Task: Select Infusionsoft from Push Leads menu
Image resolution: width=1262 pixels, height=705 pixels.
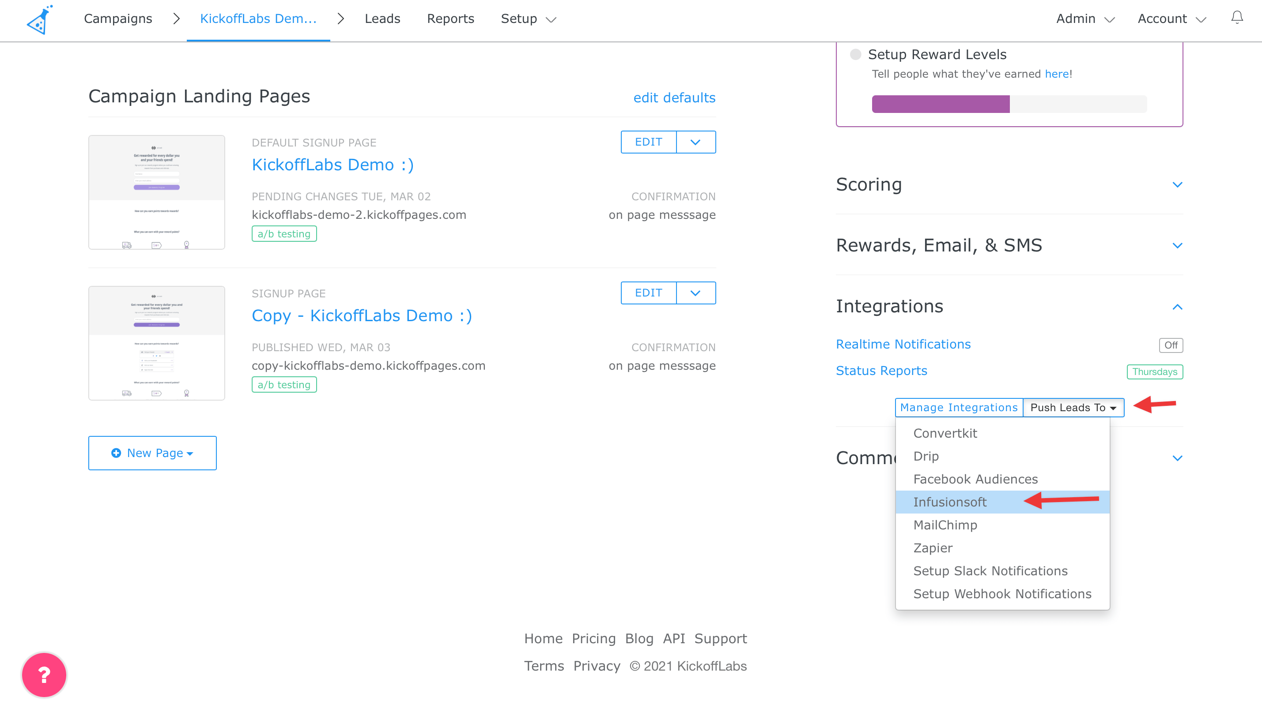Action: pos(949,502)
